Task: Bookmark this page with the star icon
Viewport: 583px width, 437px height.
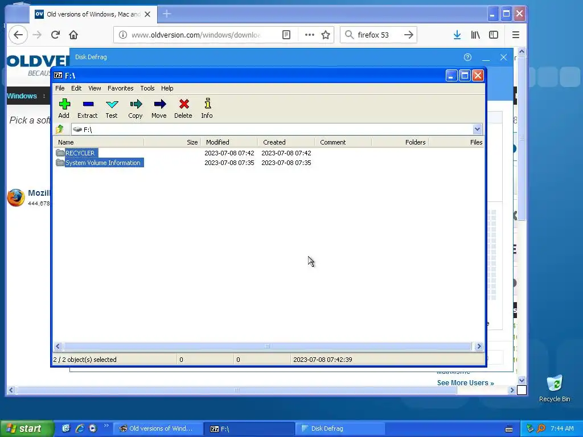Action: coord(326,35)
